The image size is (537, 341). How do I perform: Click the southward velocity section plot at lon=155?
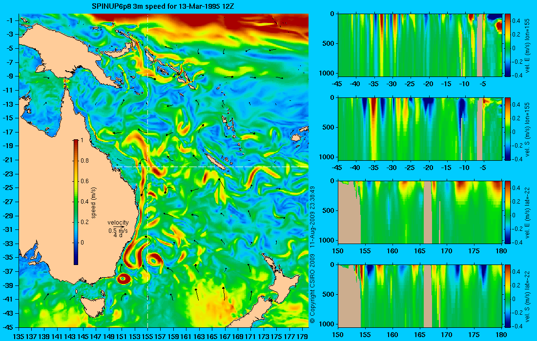(420, 129)
